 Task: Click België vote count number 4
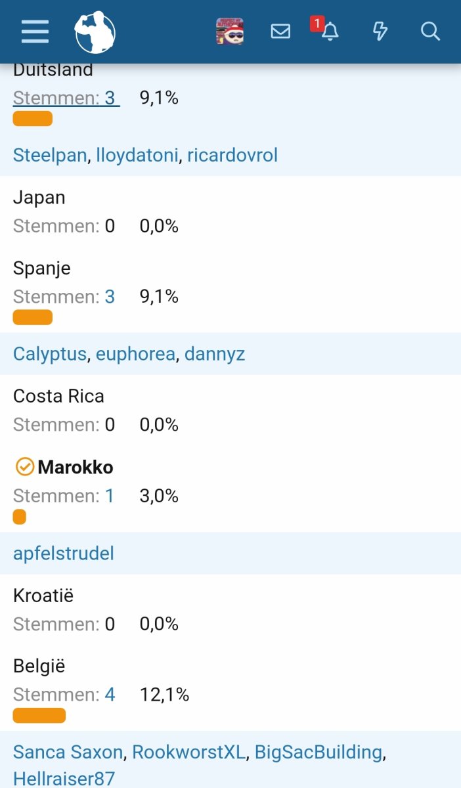point(110,695)
